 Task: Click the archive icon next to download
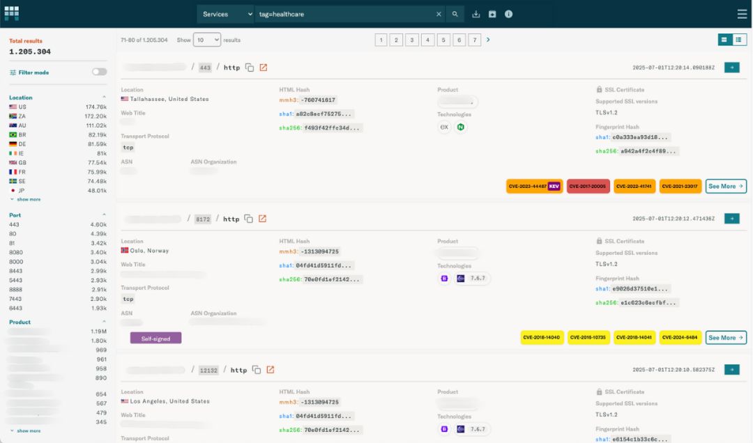point(492,14)
